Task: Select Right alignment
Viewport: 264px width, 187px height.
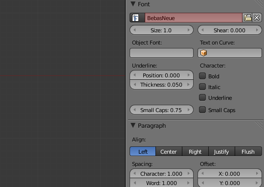Action: click(195, 151)
